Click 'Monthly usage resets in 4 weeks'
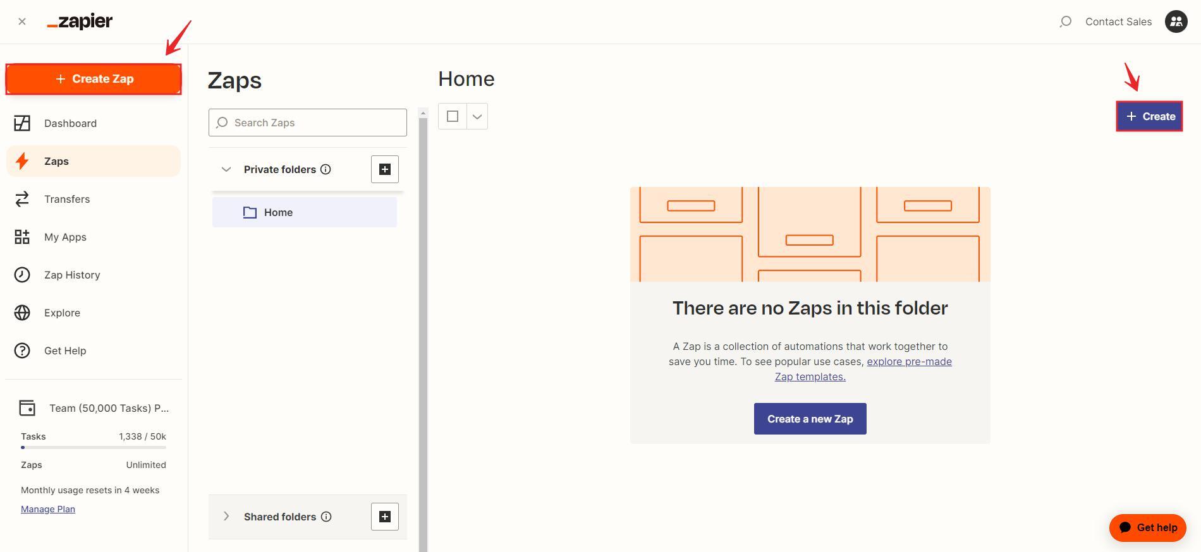The height and width of the screenshot is (552, 1201). (x=90, y=490)
